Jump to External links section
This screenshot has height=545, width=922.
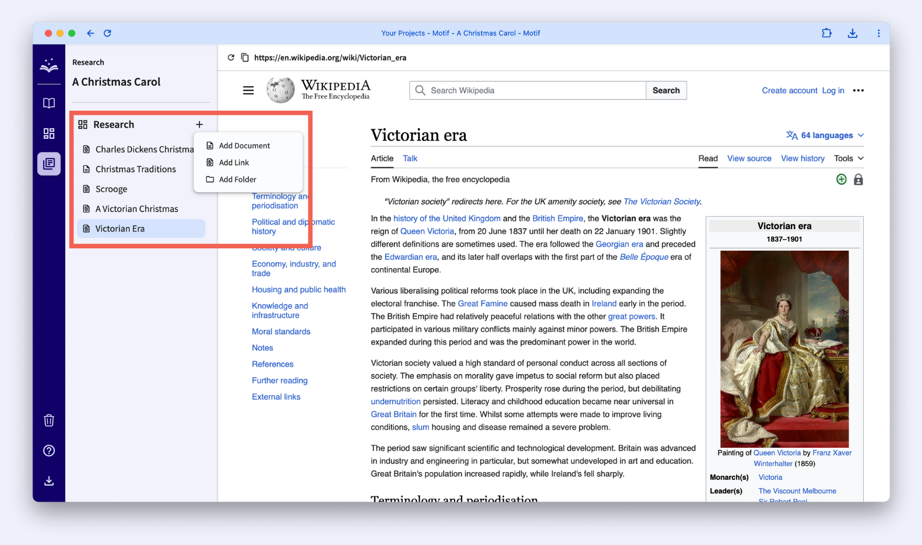pyautogui.click(x=276, y=397)
